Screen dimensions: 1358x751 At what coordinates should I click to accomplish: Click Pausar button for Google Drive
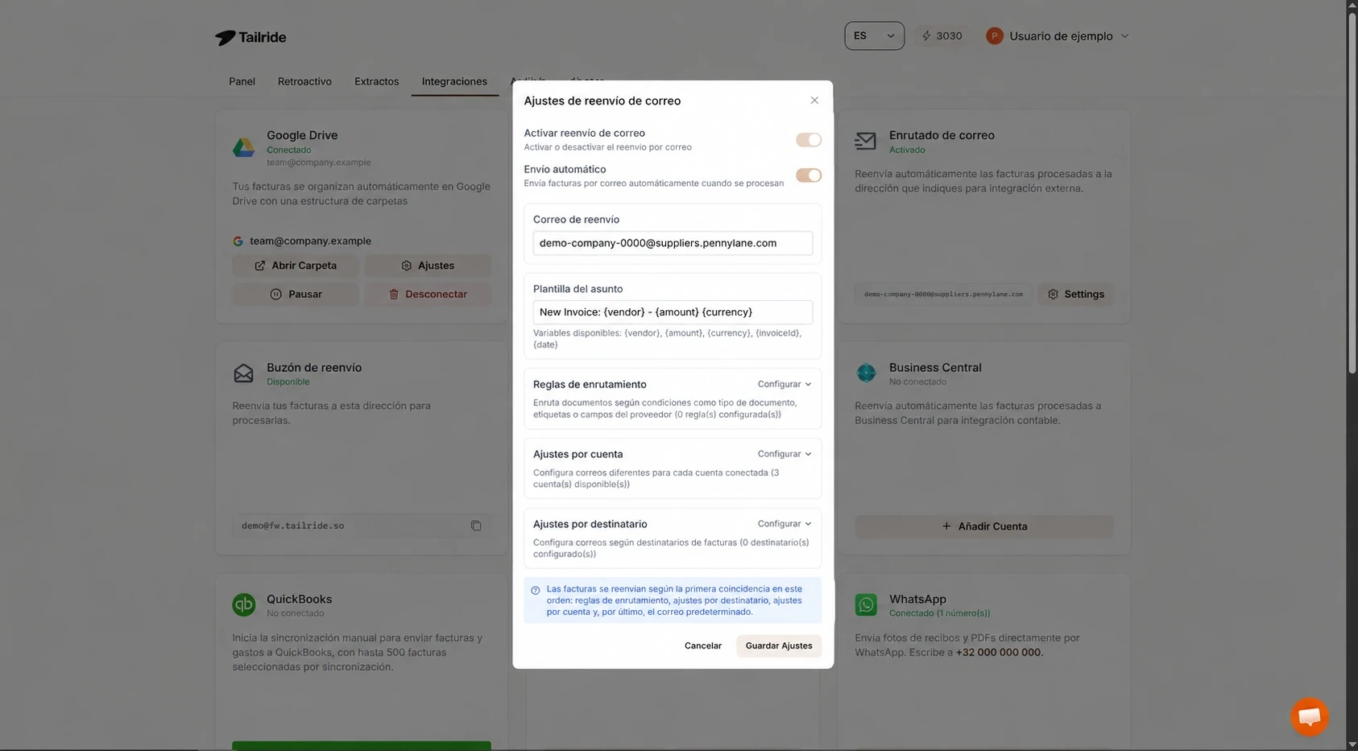296,295
